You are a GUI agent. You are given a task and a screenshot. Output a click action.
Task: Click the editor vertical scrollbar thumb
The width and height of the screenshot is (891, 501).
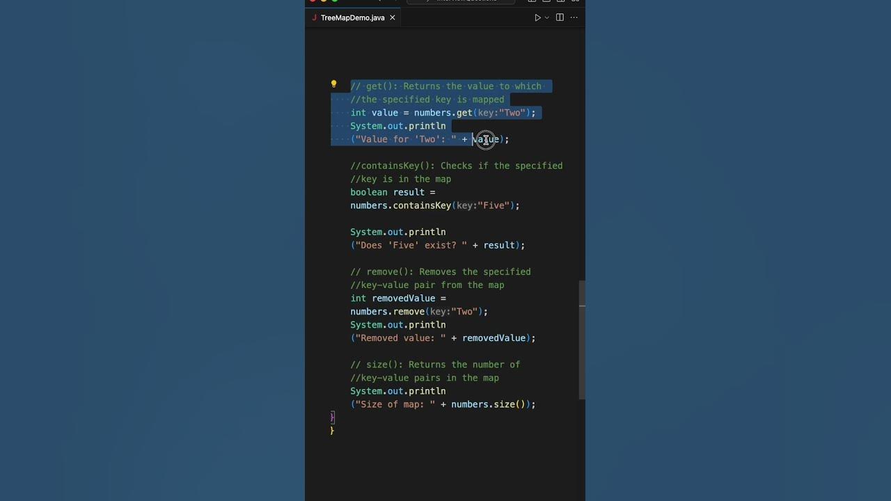(582, 340)
